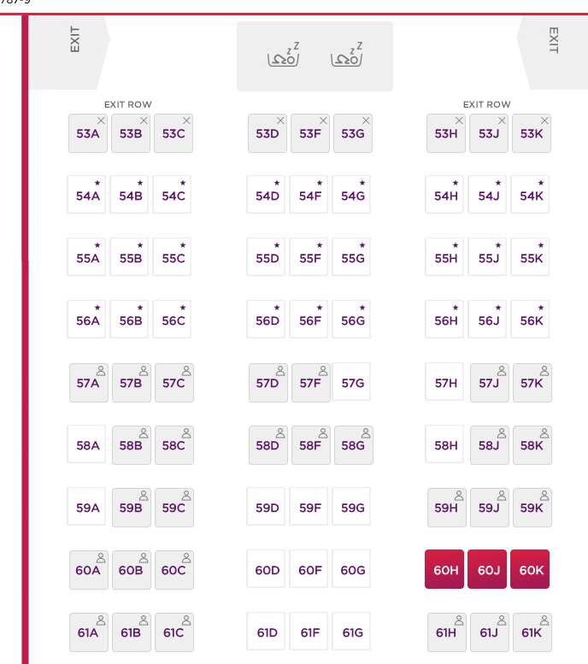Select available seat 57H
The height and width of the screenshot is (664, 588).
(x=444, y=381)
